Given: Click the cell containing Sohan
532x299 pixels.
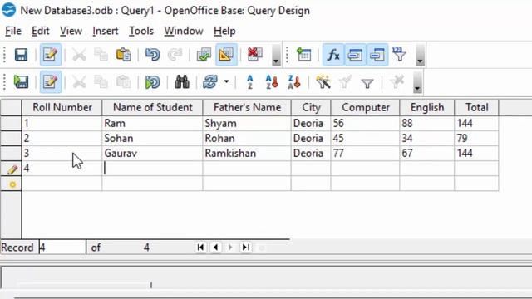Looking at the screenshot, I should 152,139.
